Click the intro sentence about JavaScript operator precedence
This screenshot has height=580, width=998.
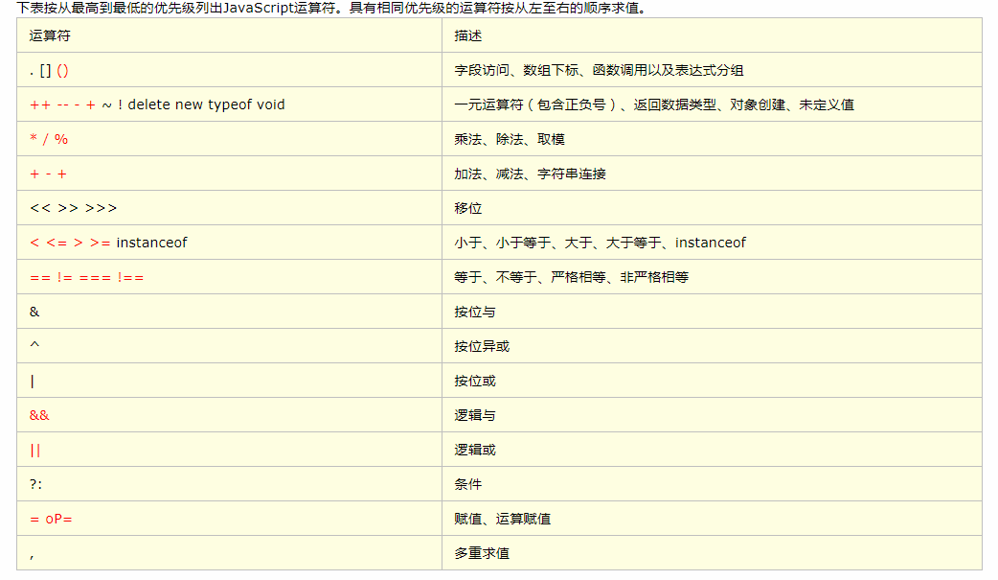[x=331, y=9]
